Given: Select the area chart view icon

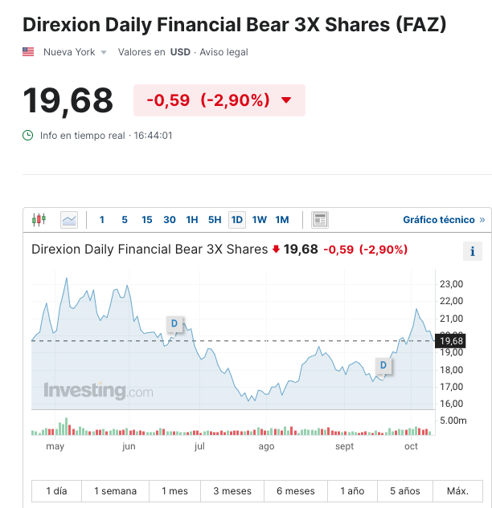Looking at the screenshot, I should [x=69, y=220].
